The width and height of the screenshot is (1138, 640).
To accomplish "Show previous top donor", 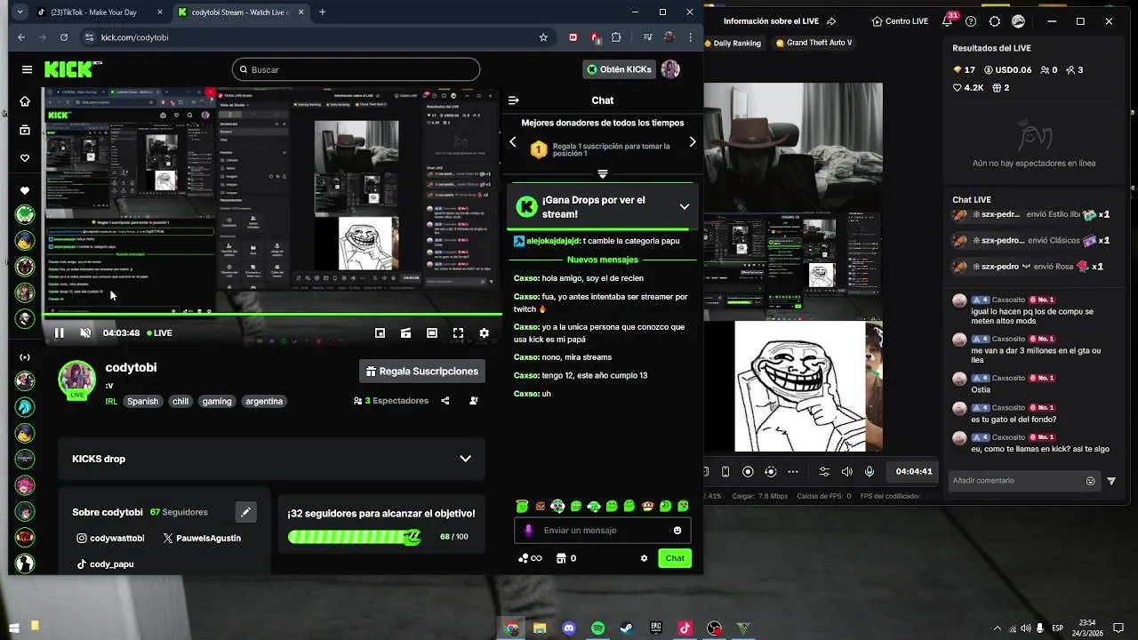I will tap(513, 142).
